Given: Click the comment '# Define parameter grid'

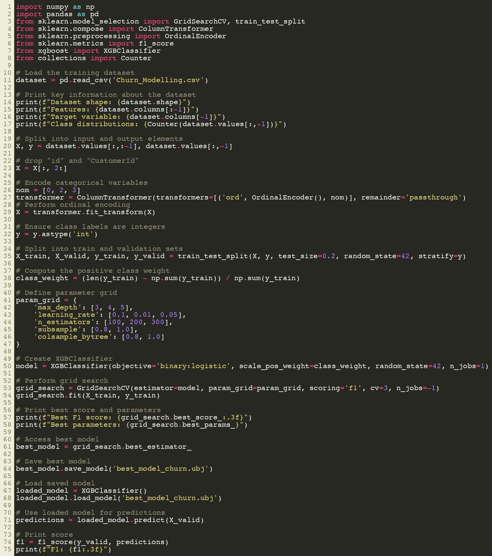Looking at the screenshot, I should coord(67,293).
